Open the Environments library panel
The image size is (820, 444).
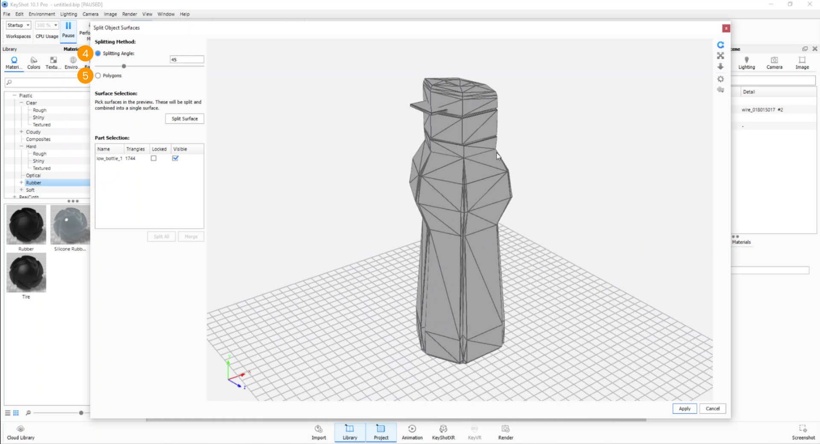pos(72,63)
